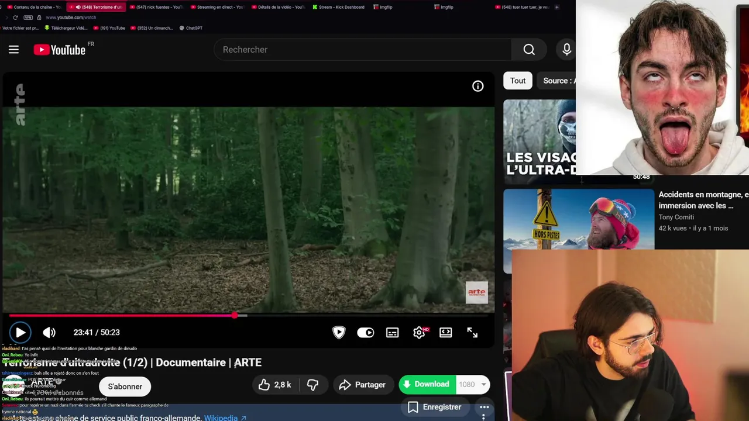This screenshot has width=749, height=421.
Task: Click the search field Rechercher
Action: click(363, 50)
